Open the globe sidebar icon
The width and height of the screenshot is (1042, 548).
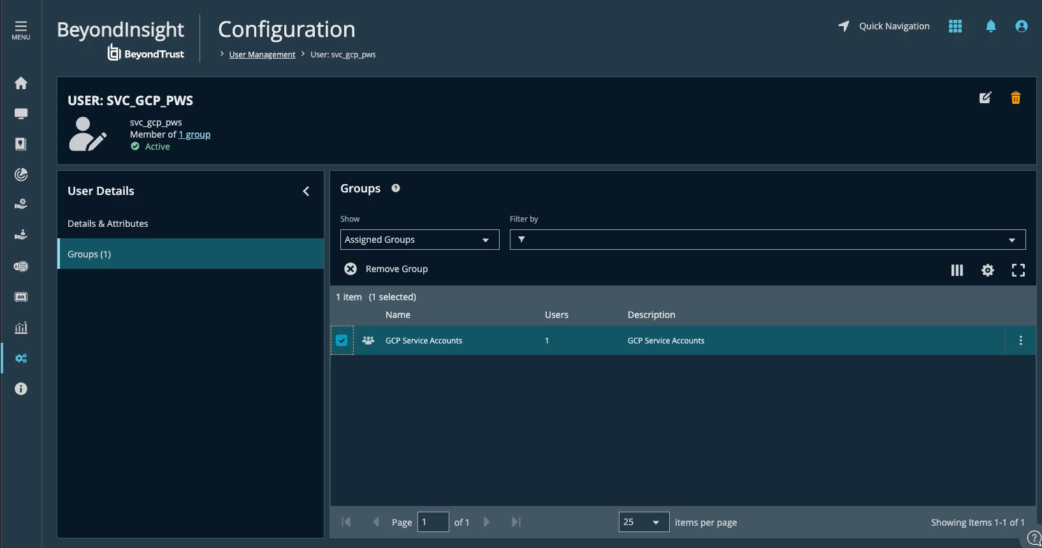coord(21,266)
